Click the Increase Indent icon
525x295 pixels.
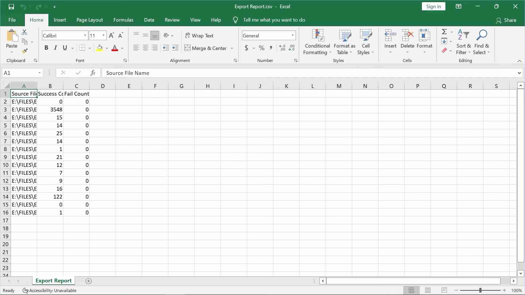175,48
